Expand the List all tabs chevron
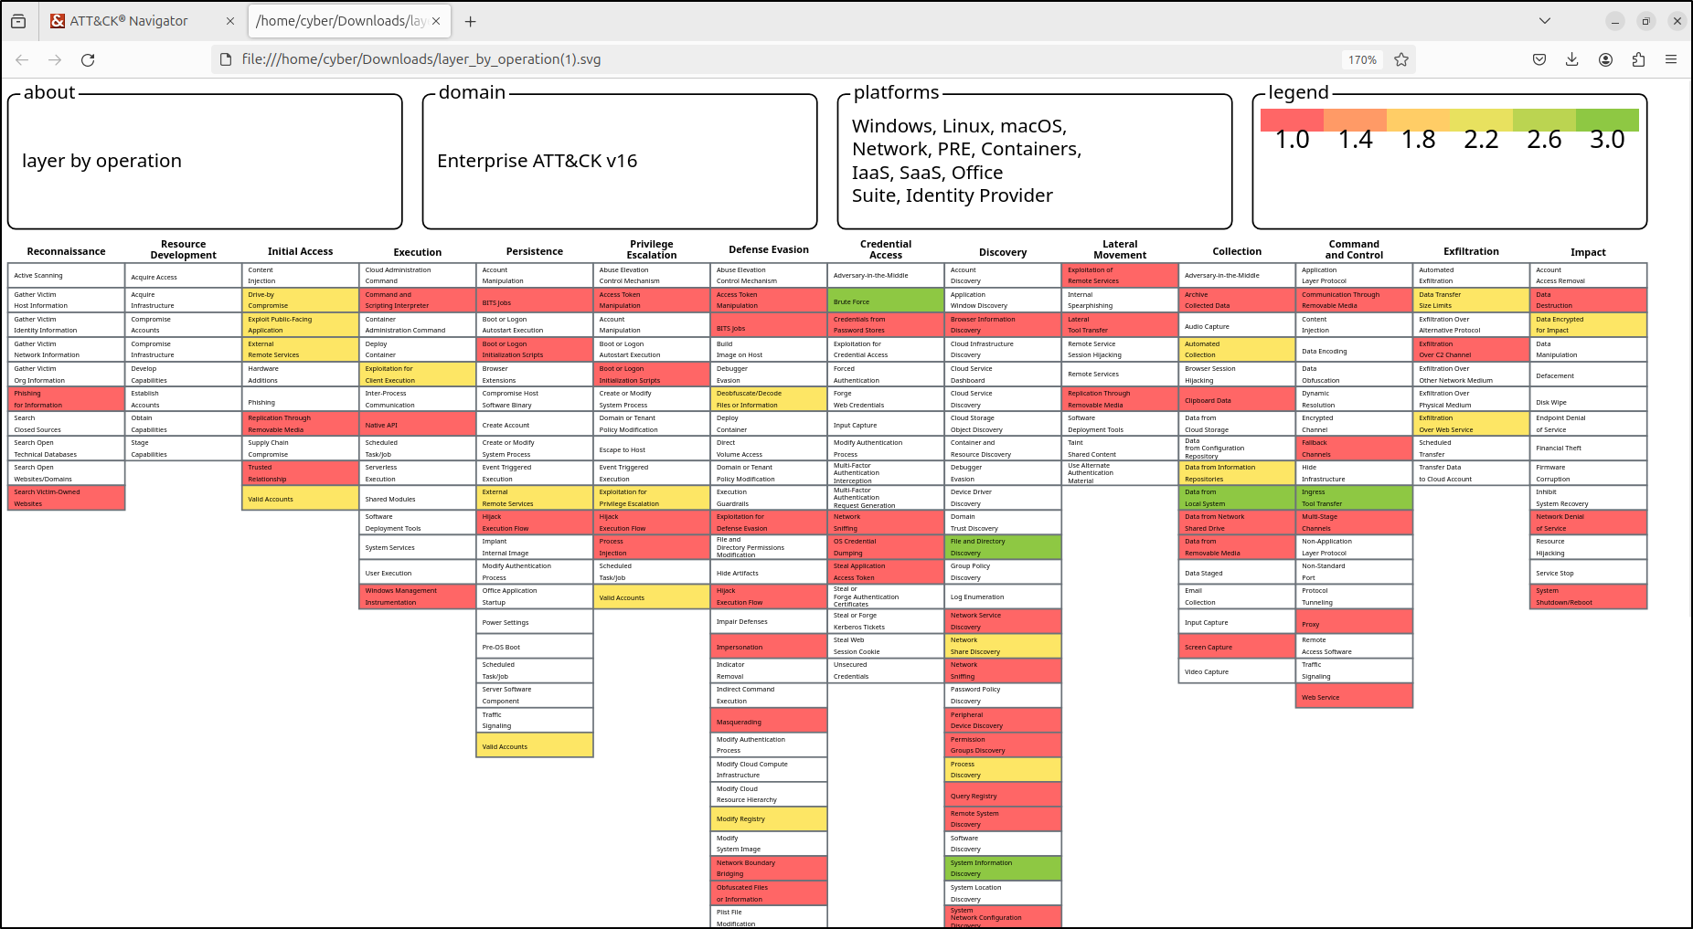 point(1544,20)
